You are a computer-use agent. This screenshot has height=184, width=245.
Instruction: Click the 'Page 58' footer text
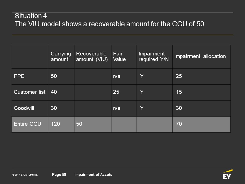click(x=59, y=175)
